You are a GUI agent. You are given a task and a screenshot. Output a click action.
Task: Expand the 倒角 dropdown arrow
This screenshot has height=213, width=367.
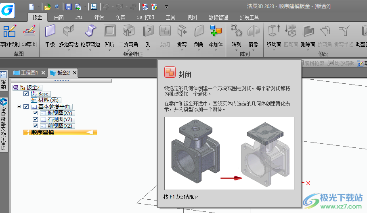(x=199, y=50)
